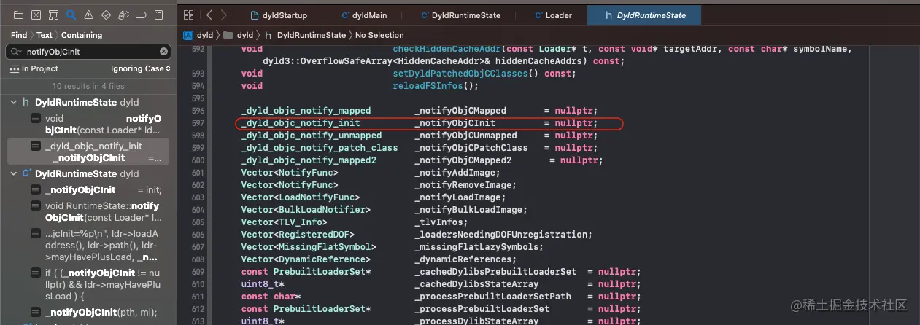The width and height of the screenshot is (920, 325).
Task: Open search options magnifier menu in field
Action: point(16,52)
